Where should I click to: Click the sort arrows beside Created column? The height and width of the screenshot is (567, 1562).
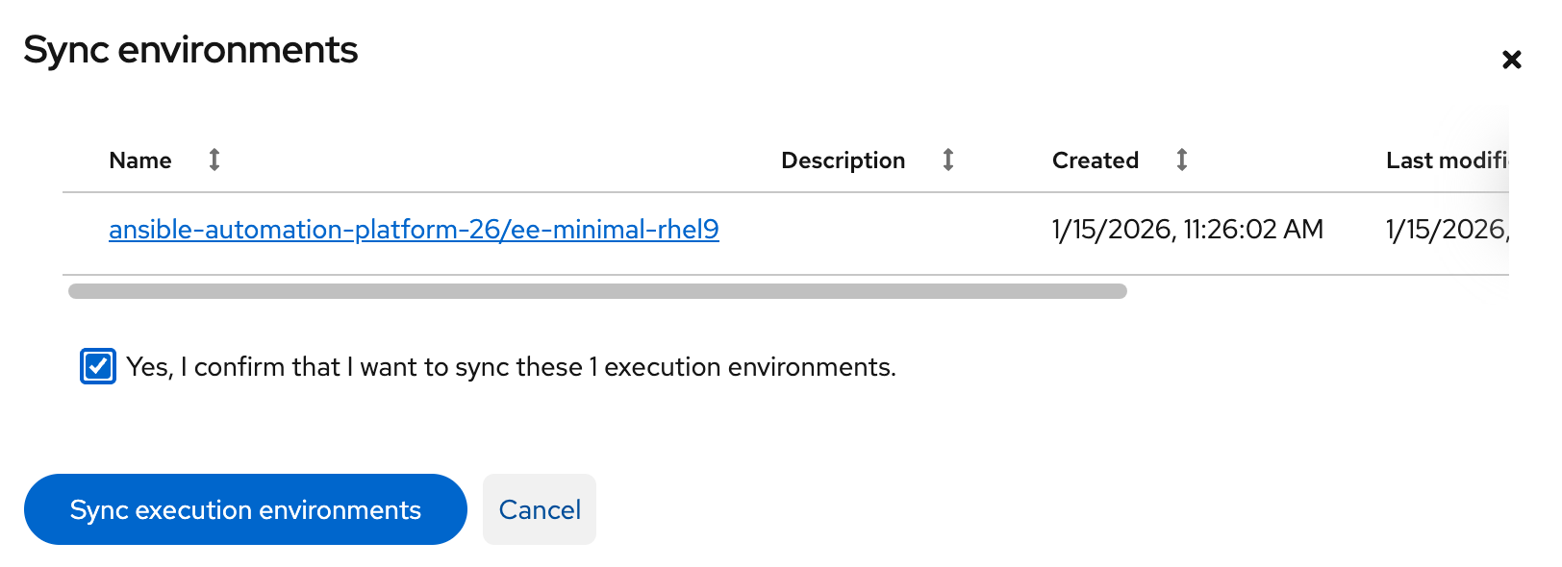(x=1181, y=160)
